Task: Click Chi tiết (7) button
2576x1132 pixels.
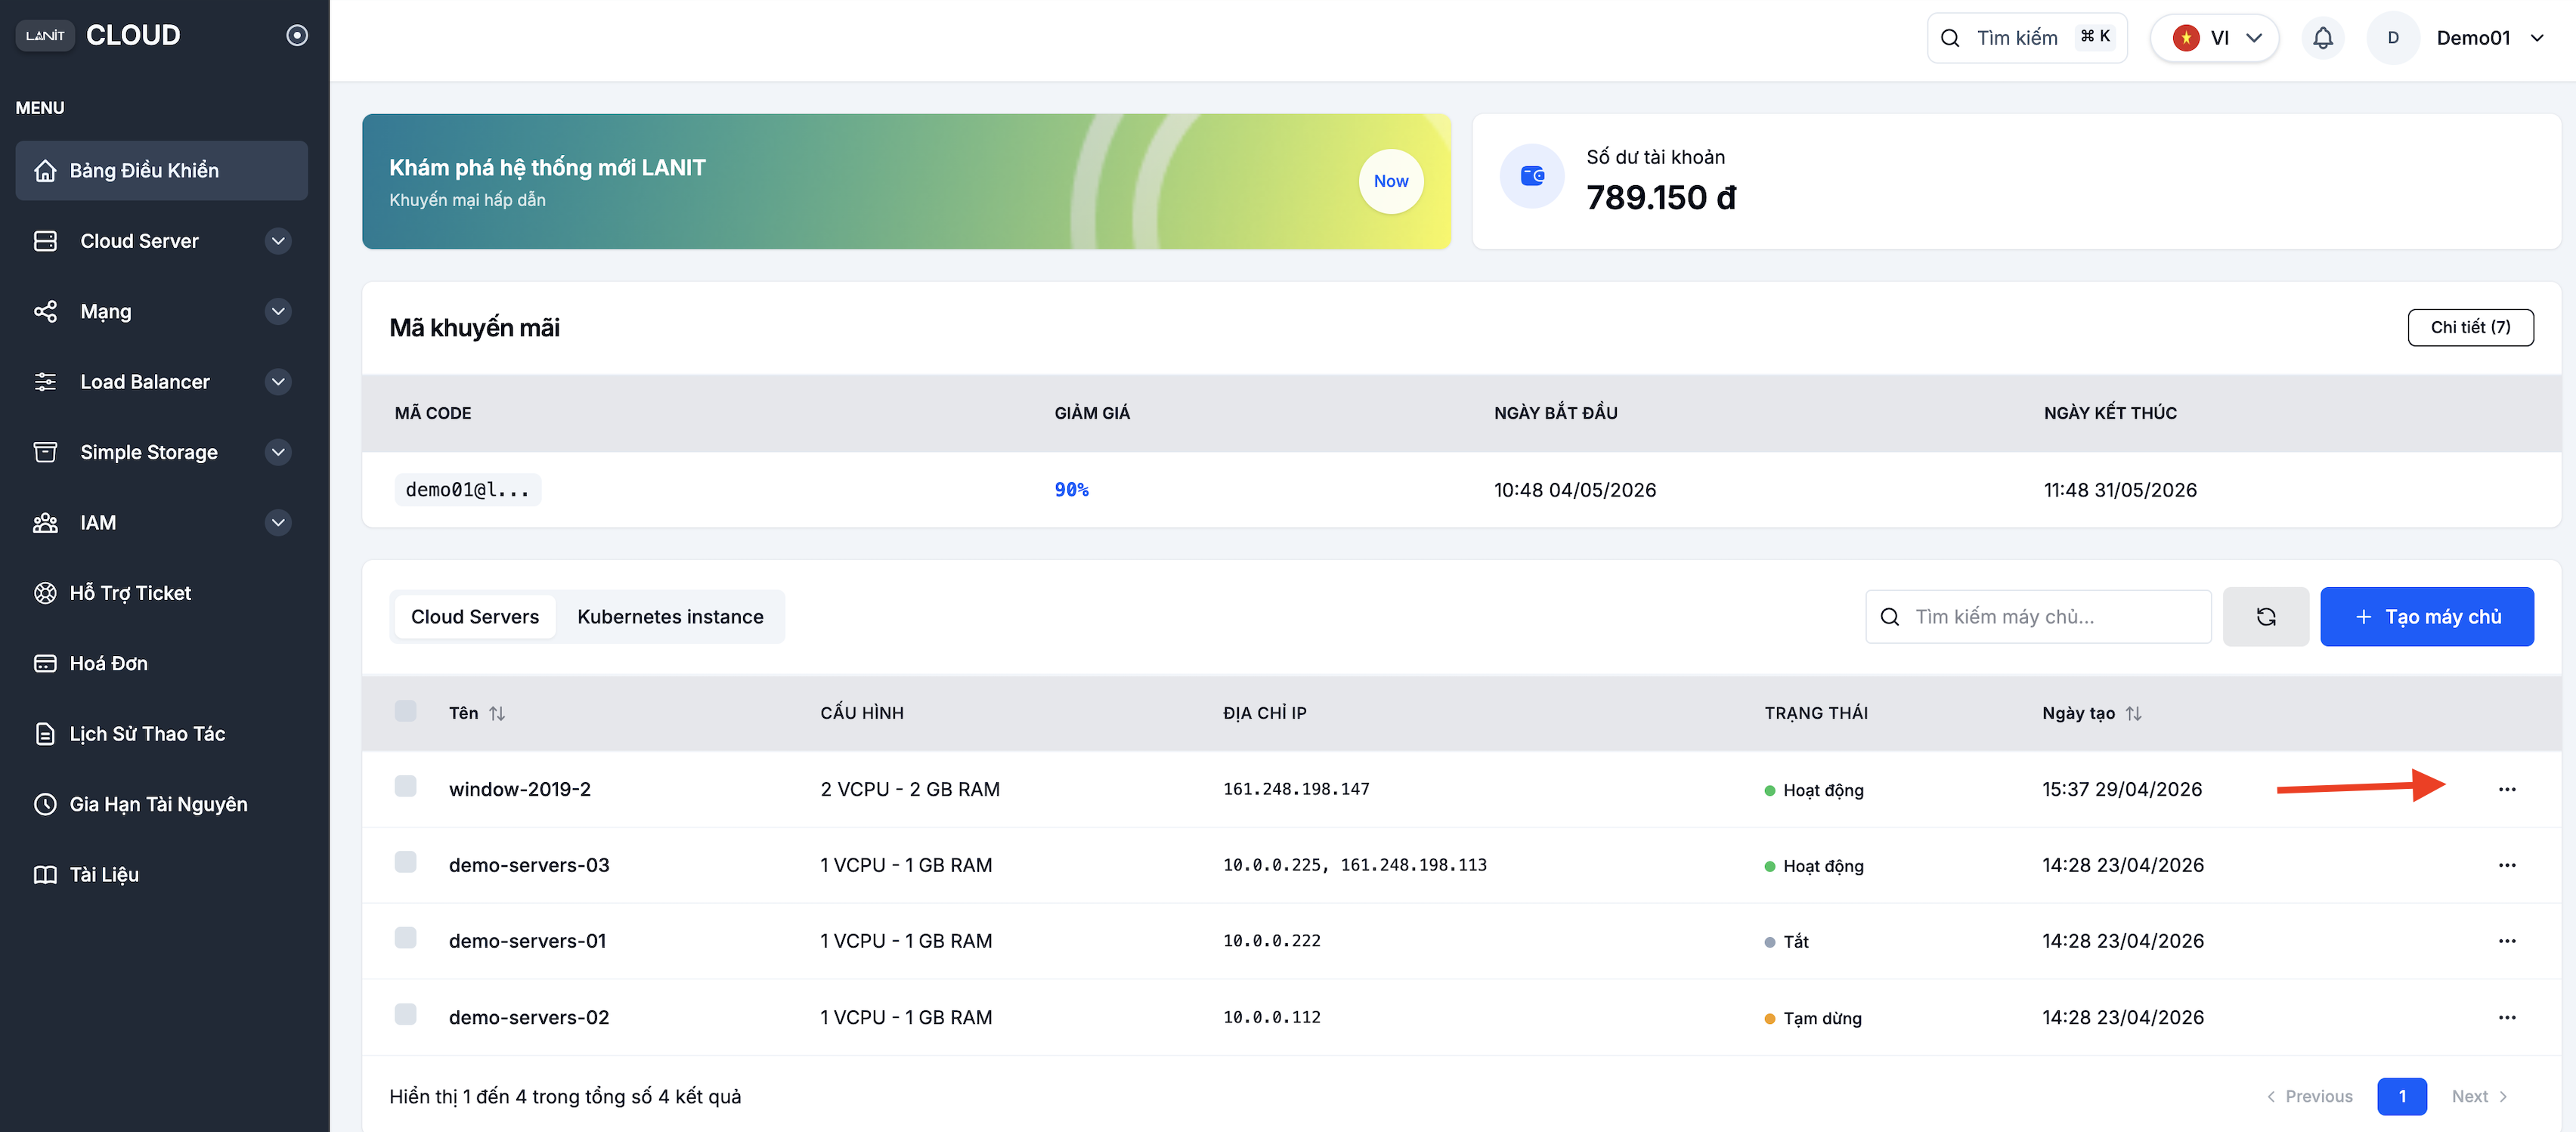Action: [x=2471, y=328]
